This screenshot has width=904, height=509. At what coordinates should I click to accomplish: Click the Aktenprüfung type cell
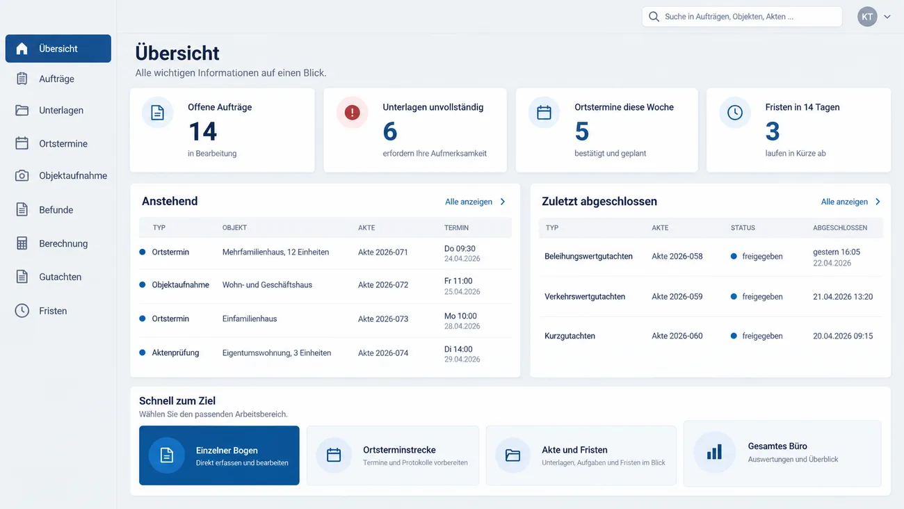[x=175, y=353]
